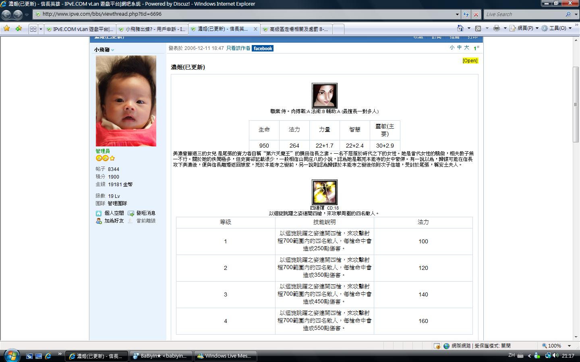Image resolution: width=580 pixels, height=362 pixels.
Task: Expand the address bar history dropdown
Action: point(457,14)
